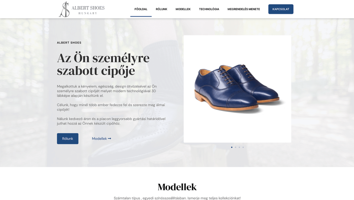This screenshot has width=354, height=200.
Task: Click the Albert Shoes Hungary logo
Action: (x=82, y=9)
